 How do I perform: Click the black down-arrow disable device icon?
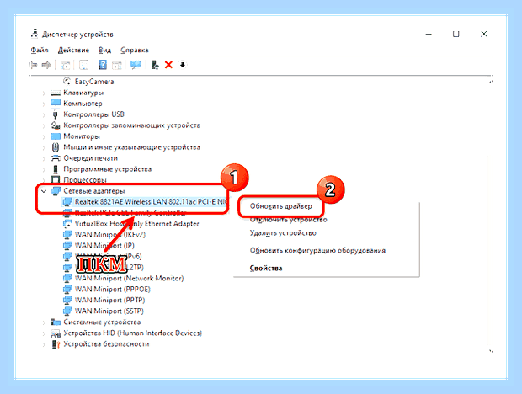click(x=183, y=65)
